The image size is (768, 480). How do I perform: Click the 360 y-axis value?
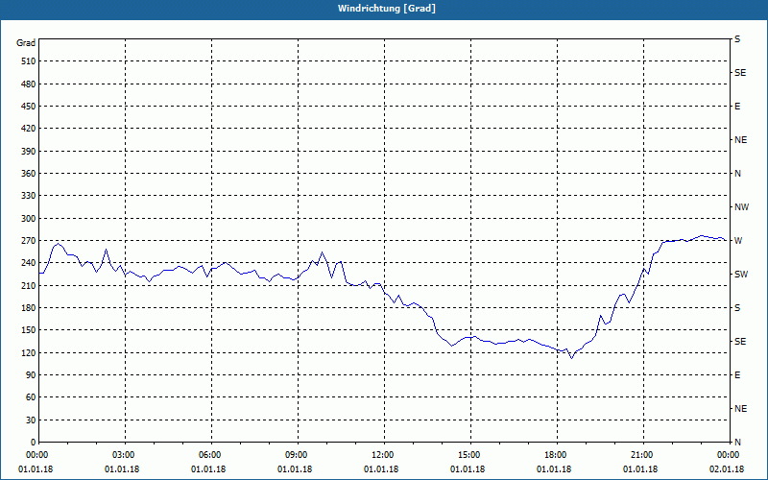click(29, 174)
